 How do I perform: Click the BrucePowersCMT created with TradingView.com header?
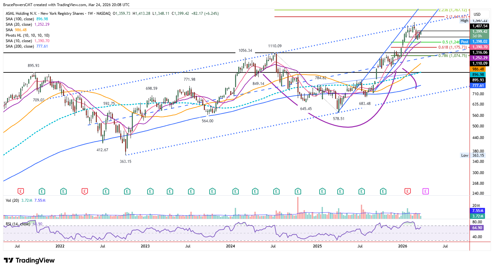tap(66, 5)
